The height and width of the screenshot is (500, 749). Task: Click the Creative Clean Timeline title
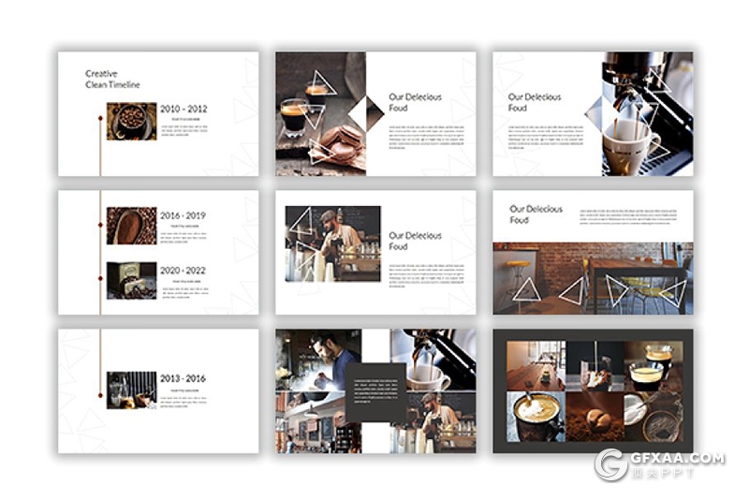pos(112,80)
